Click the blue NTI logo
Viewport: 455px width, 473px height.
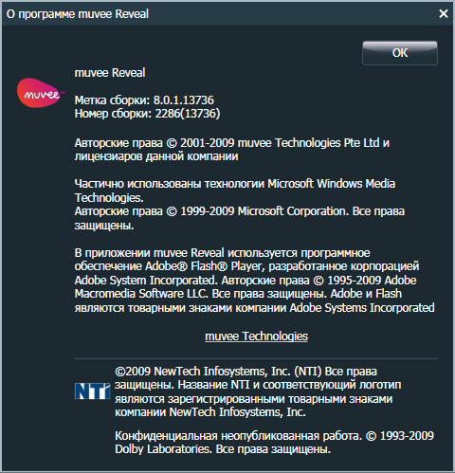(x=93, y=391)
